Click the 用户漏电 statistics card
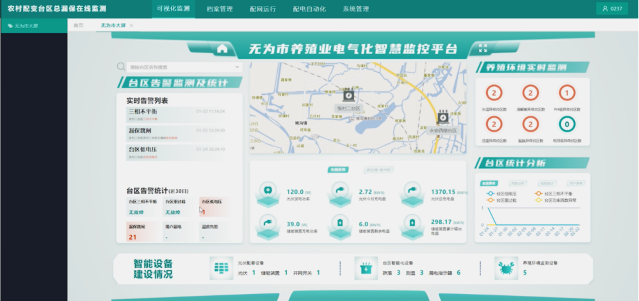 coord(178,232)
